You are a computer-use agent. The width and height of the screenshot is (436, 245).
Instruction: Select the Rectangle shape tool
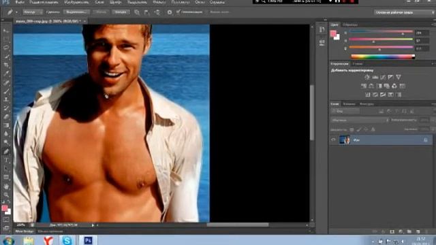[x=6, y=177]
